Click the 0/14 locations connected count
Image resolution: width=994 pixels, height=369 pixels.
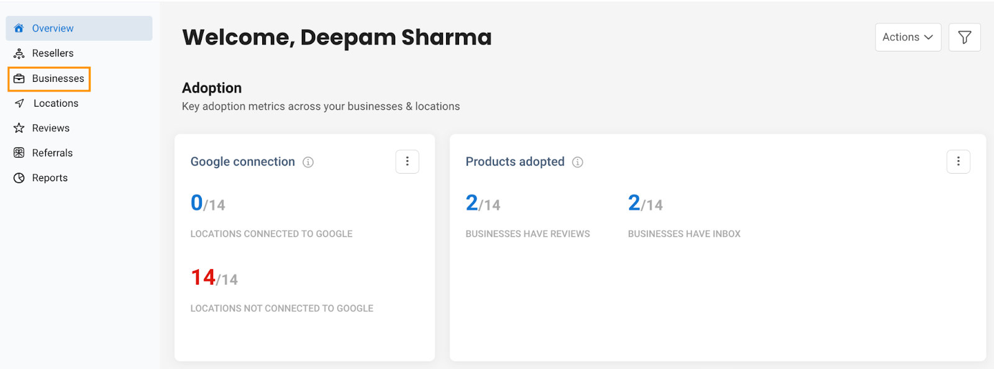pos(208,203)
